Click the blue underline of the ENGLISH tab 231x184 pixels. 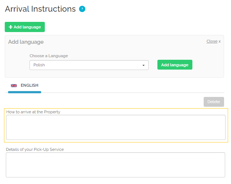(24, 92)
